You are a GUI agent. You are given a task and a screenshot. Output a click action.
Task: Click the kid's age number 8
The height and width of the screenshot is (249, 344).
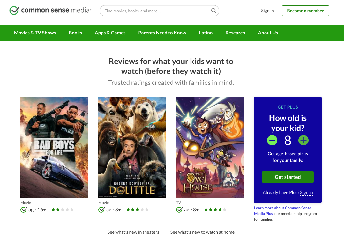pyautogui.click(x=288, y=141)
